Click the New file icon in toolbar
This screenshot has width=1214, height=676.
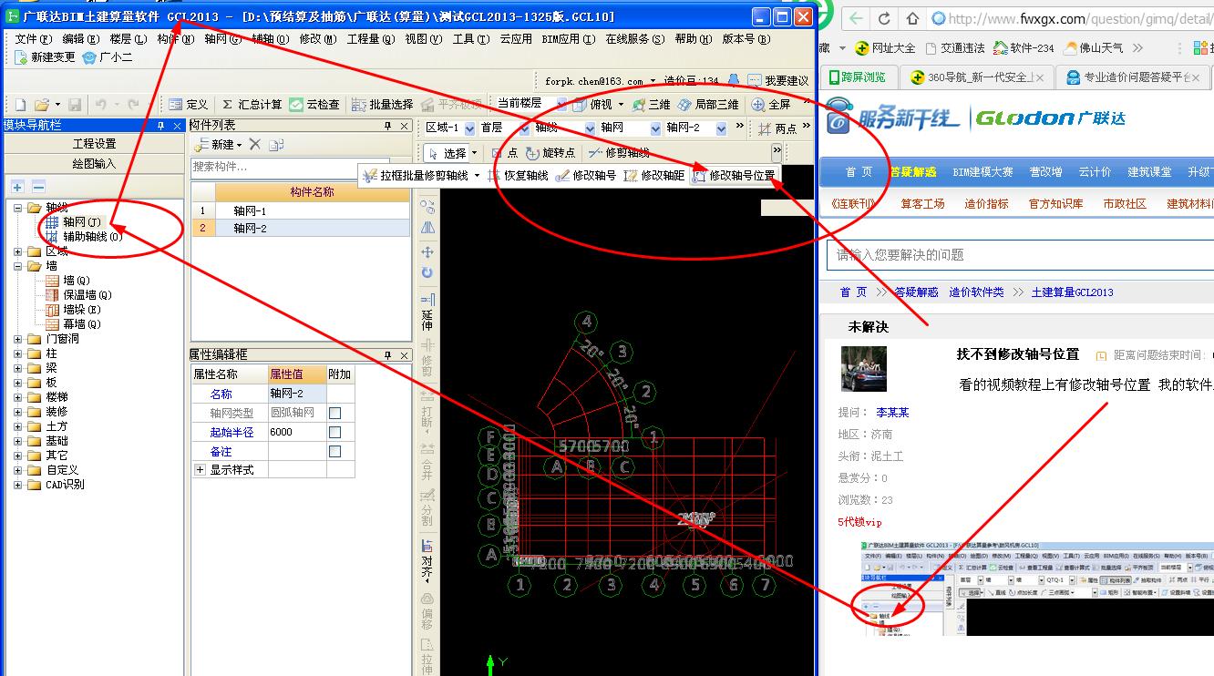(x=19, y=105)
